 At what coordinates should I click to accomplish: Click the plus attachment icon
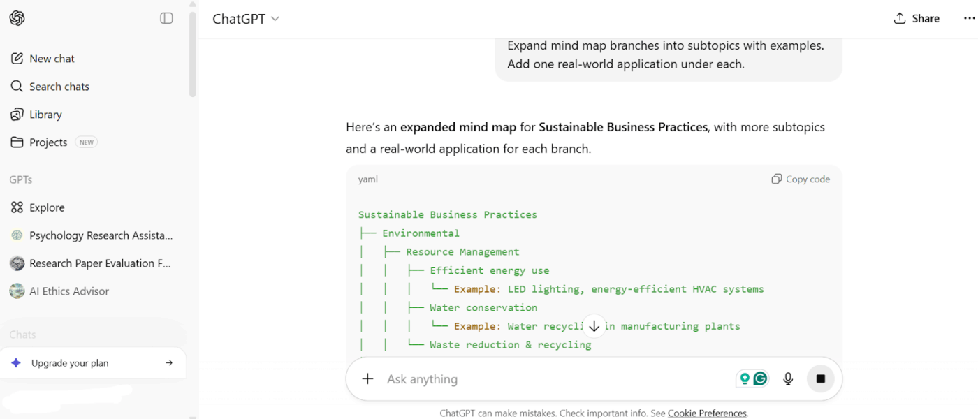(367, 379)
